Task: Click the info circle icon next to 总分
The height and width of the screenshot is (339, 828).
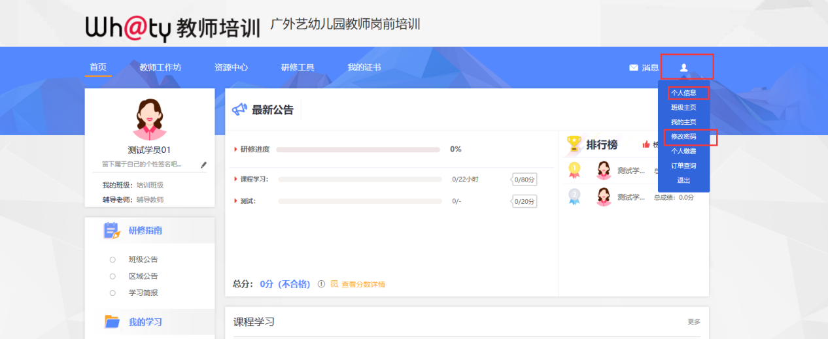Action: point(321,284)
